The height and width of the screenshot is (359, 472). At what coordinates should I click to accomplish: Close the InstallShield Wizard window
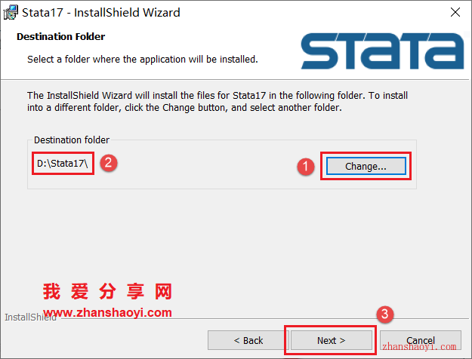[455, 12]
